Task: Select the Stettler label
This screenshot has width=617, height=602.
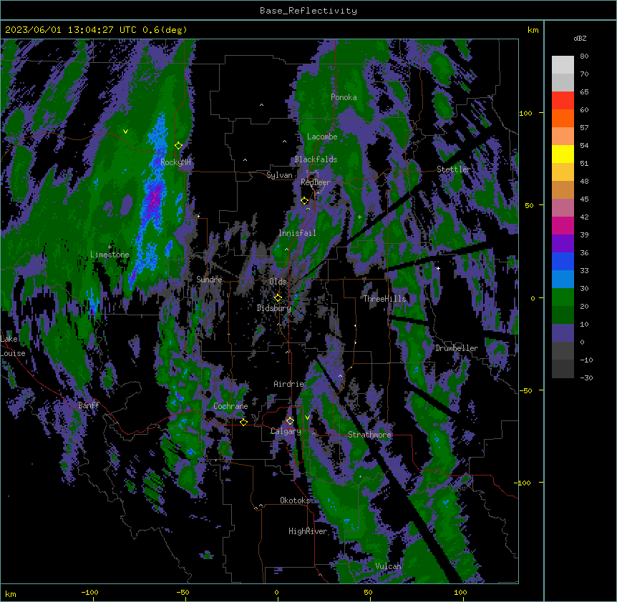Action: coord(454,169)
